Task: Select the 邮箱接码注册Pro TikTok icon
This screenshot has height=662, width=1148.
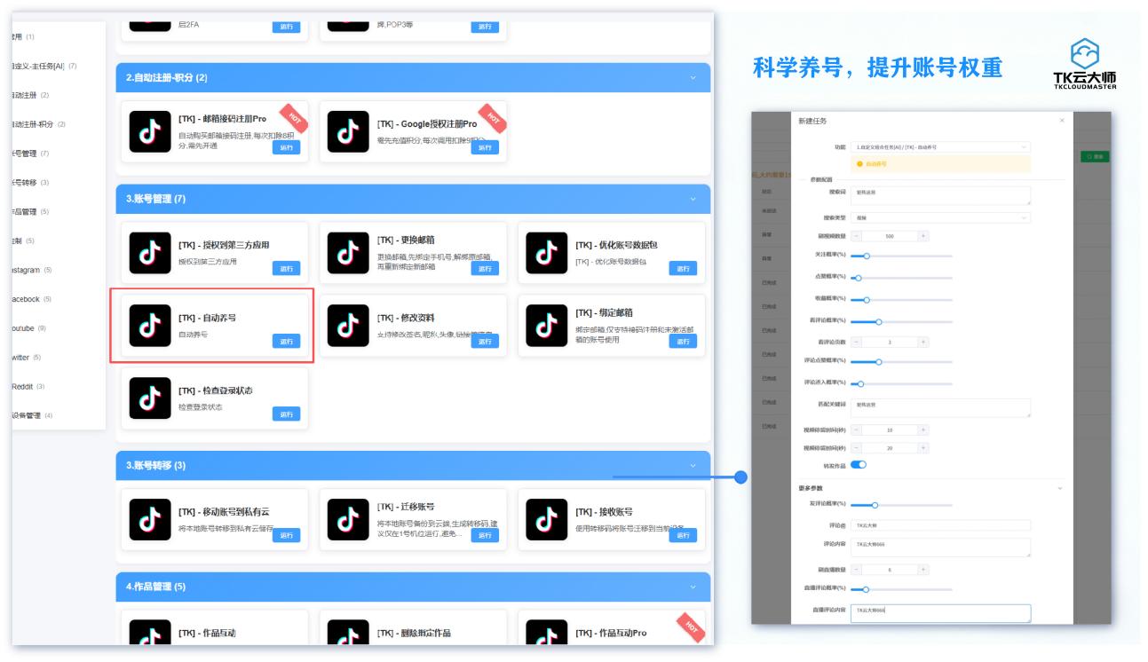Action: [x=161, y=128]
